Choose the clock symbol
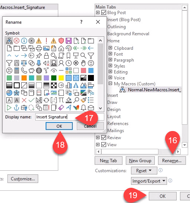Image resolution: width=190 pixels, height=203 pixels. point(69,63)
